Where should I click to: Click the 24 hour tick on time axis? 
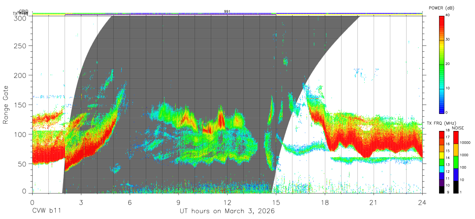coord(422,202)
